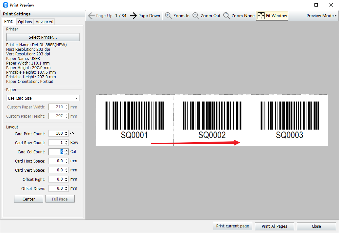Increase Offset Down stepper
Image resolution: width=339 pixels, height=233 pixels.
coord(66,187)
